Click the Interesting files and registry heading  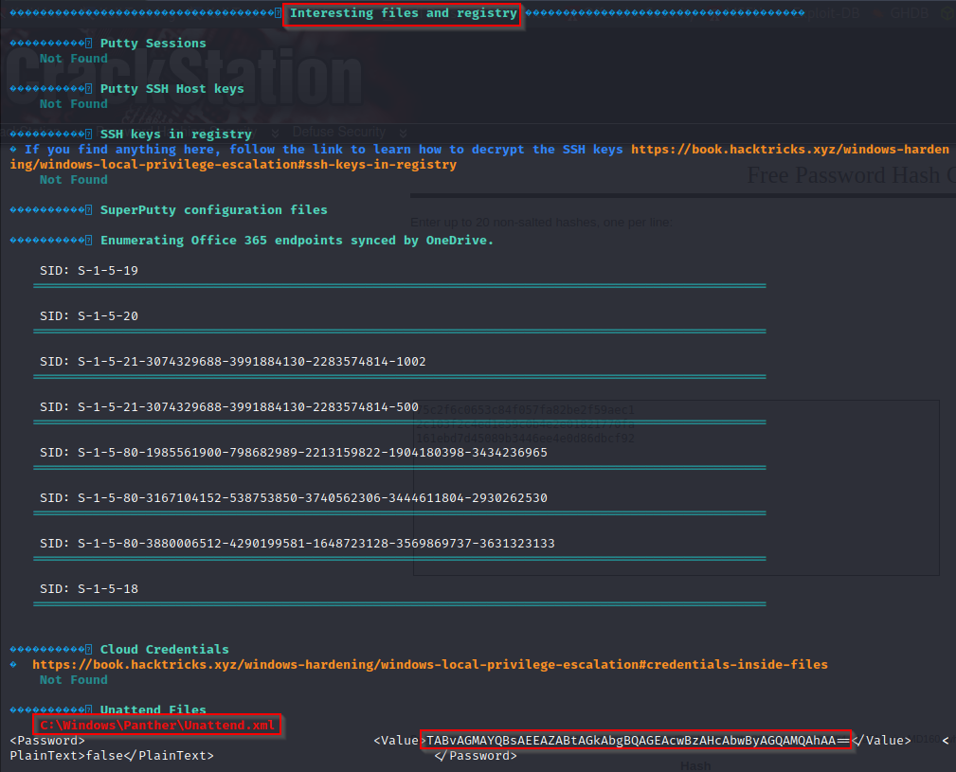point(403,13)
